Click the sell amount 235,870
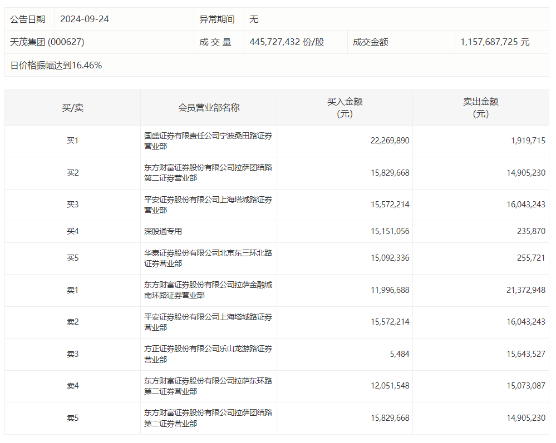This screenshot has width=556, height=443. click(x=531, y=231)
